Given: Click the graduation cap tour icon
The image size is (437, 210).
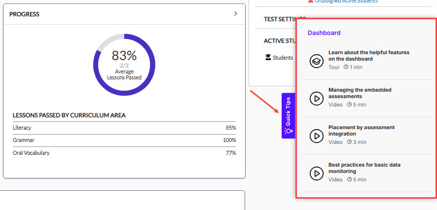Looking at the screenshot, I should tap(316, 61).
